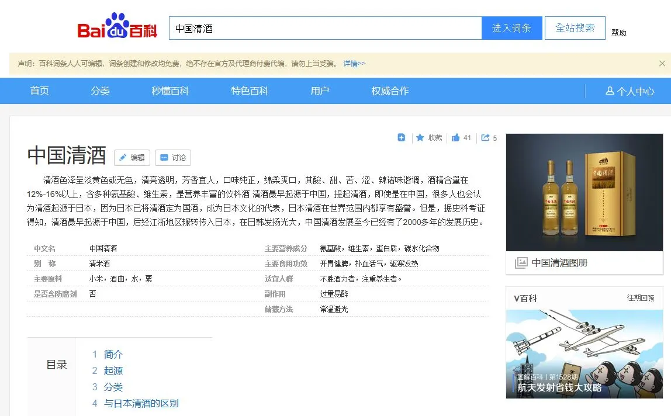Click the 小米，酒曲，水，粟 ingredients value
This screenshot has height=416, width=671.
point(120,279)
